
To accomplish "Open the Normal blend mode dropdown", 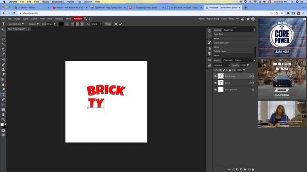I will click(x=222, y=65).
